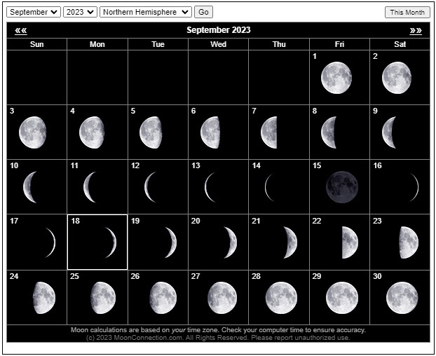This screenshot has width=436, height=356.
Task: Click the first quarter moon on September 22
Action: click(350, 242)
